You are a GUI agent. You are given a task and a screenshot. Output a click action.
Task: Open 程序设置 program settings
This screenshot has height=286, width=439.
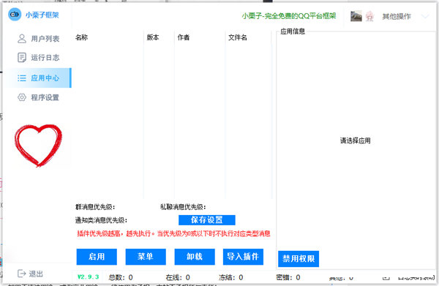(38, 97)
